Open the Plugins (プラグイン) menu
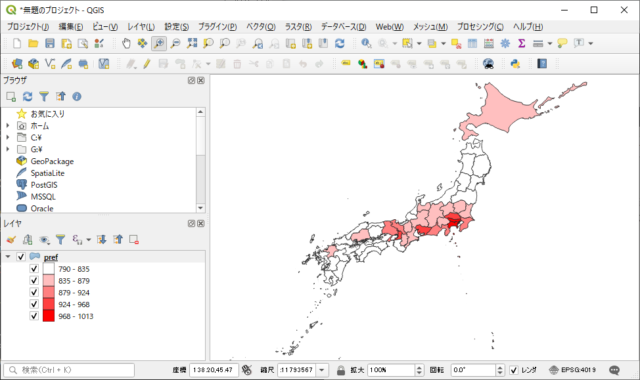Image resolution: width=640 pixels, height=380 pixels. 217,27
